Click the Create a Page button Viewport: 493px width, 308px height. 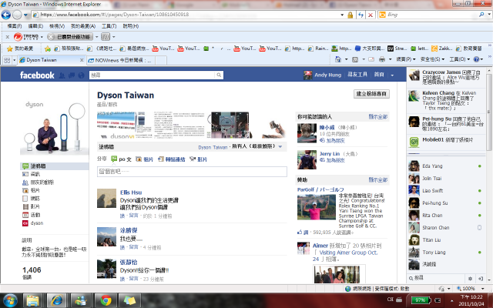371,94
